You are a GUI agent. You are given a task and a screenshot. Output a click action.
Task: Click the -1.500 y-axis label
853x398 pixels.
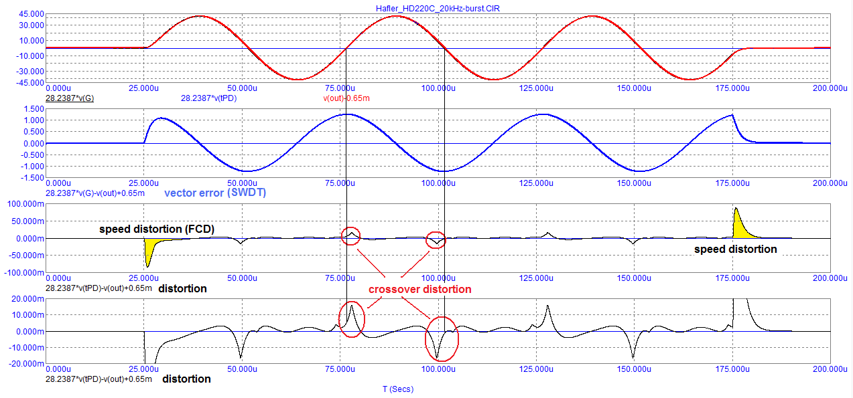pyautogui.click(x=32, y=178)
